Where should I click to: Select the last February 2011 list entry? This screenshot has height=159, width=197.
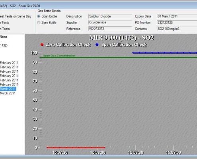pyautogui.click(x=9, y=84)
